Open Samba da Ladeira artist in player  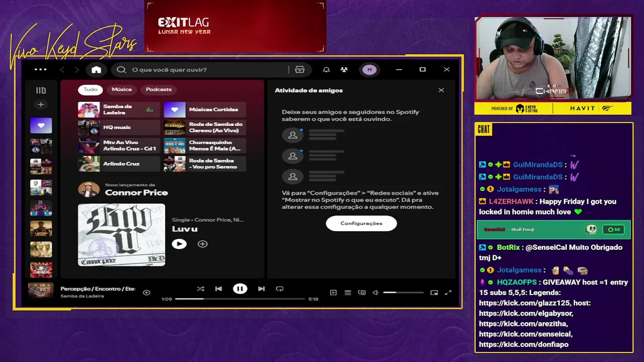tap(83, 296)
